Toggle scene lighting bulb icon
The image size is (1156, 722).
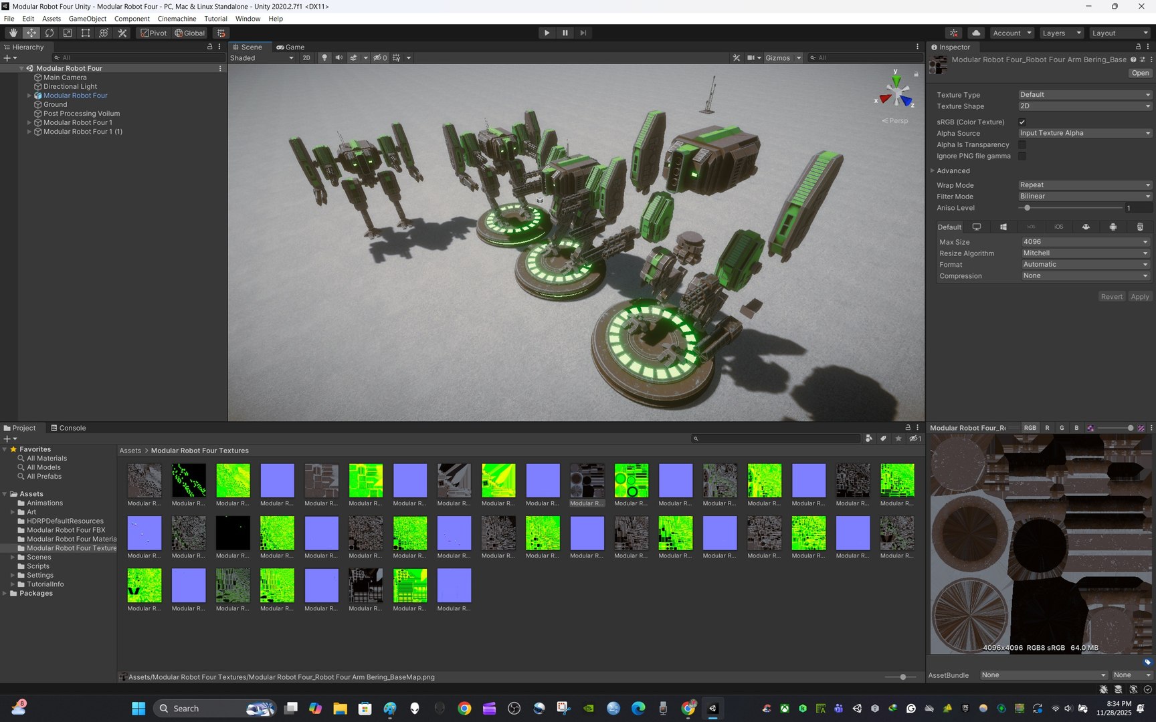[324, 58]
